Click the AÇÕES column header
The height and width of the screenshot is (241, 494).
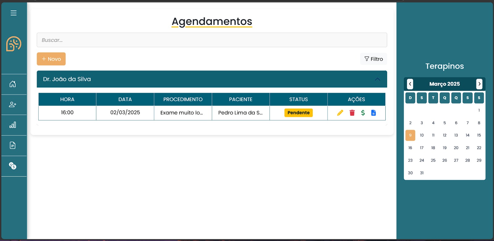[x=356, y=99]
